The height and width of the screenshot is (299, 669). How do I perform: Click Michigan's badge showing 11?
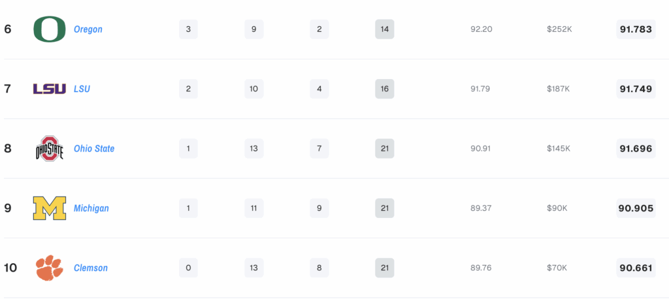click(x=254, y=208)
